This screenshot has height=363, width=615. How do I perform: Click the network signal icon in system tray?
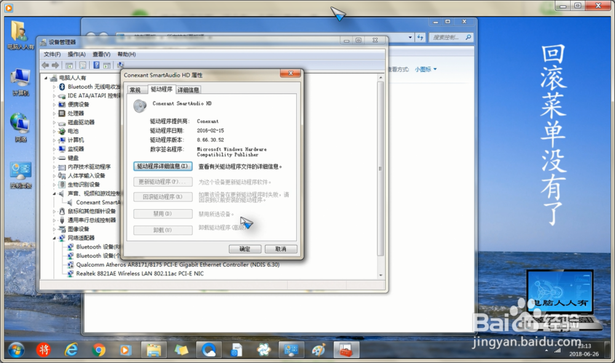[557, 350]
